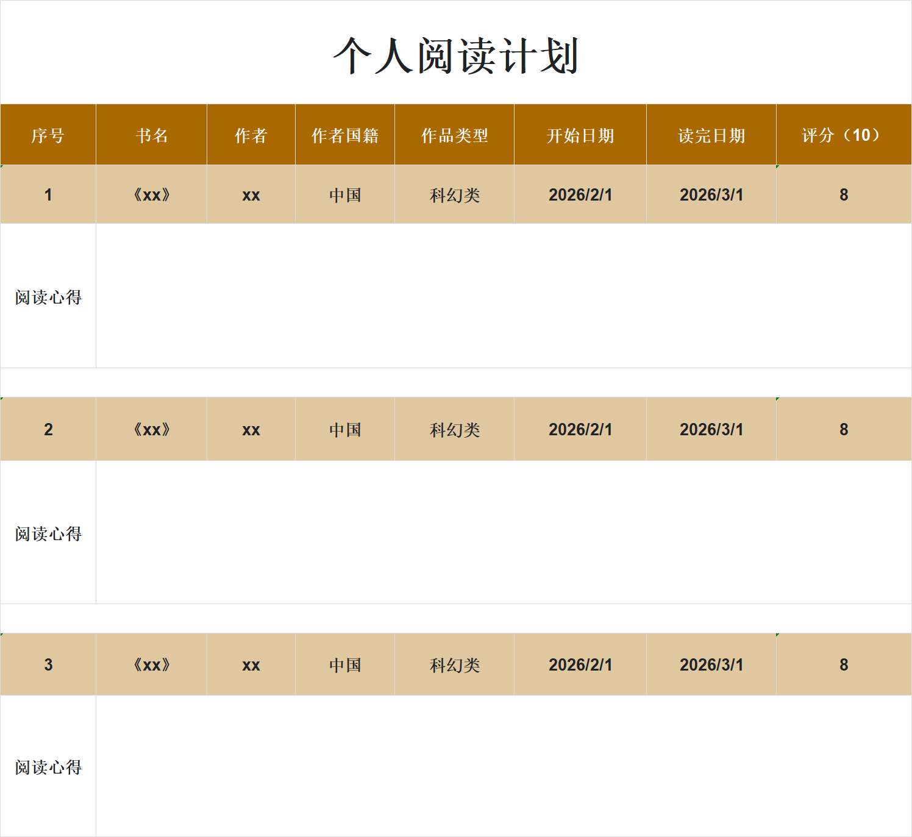Screen dimensions: 912x837
Task: Select the 开始日期 column header
Action: coord(580,134)
